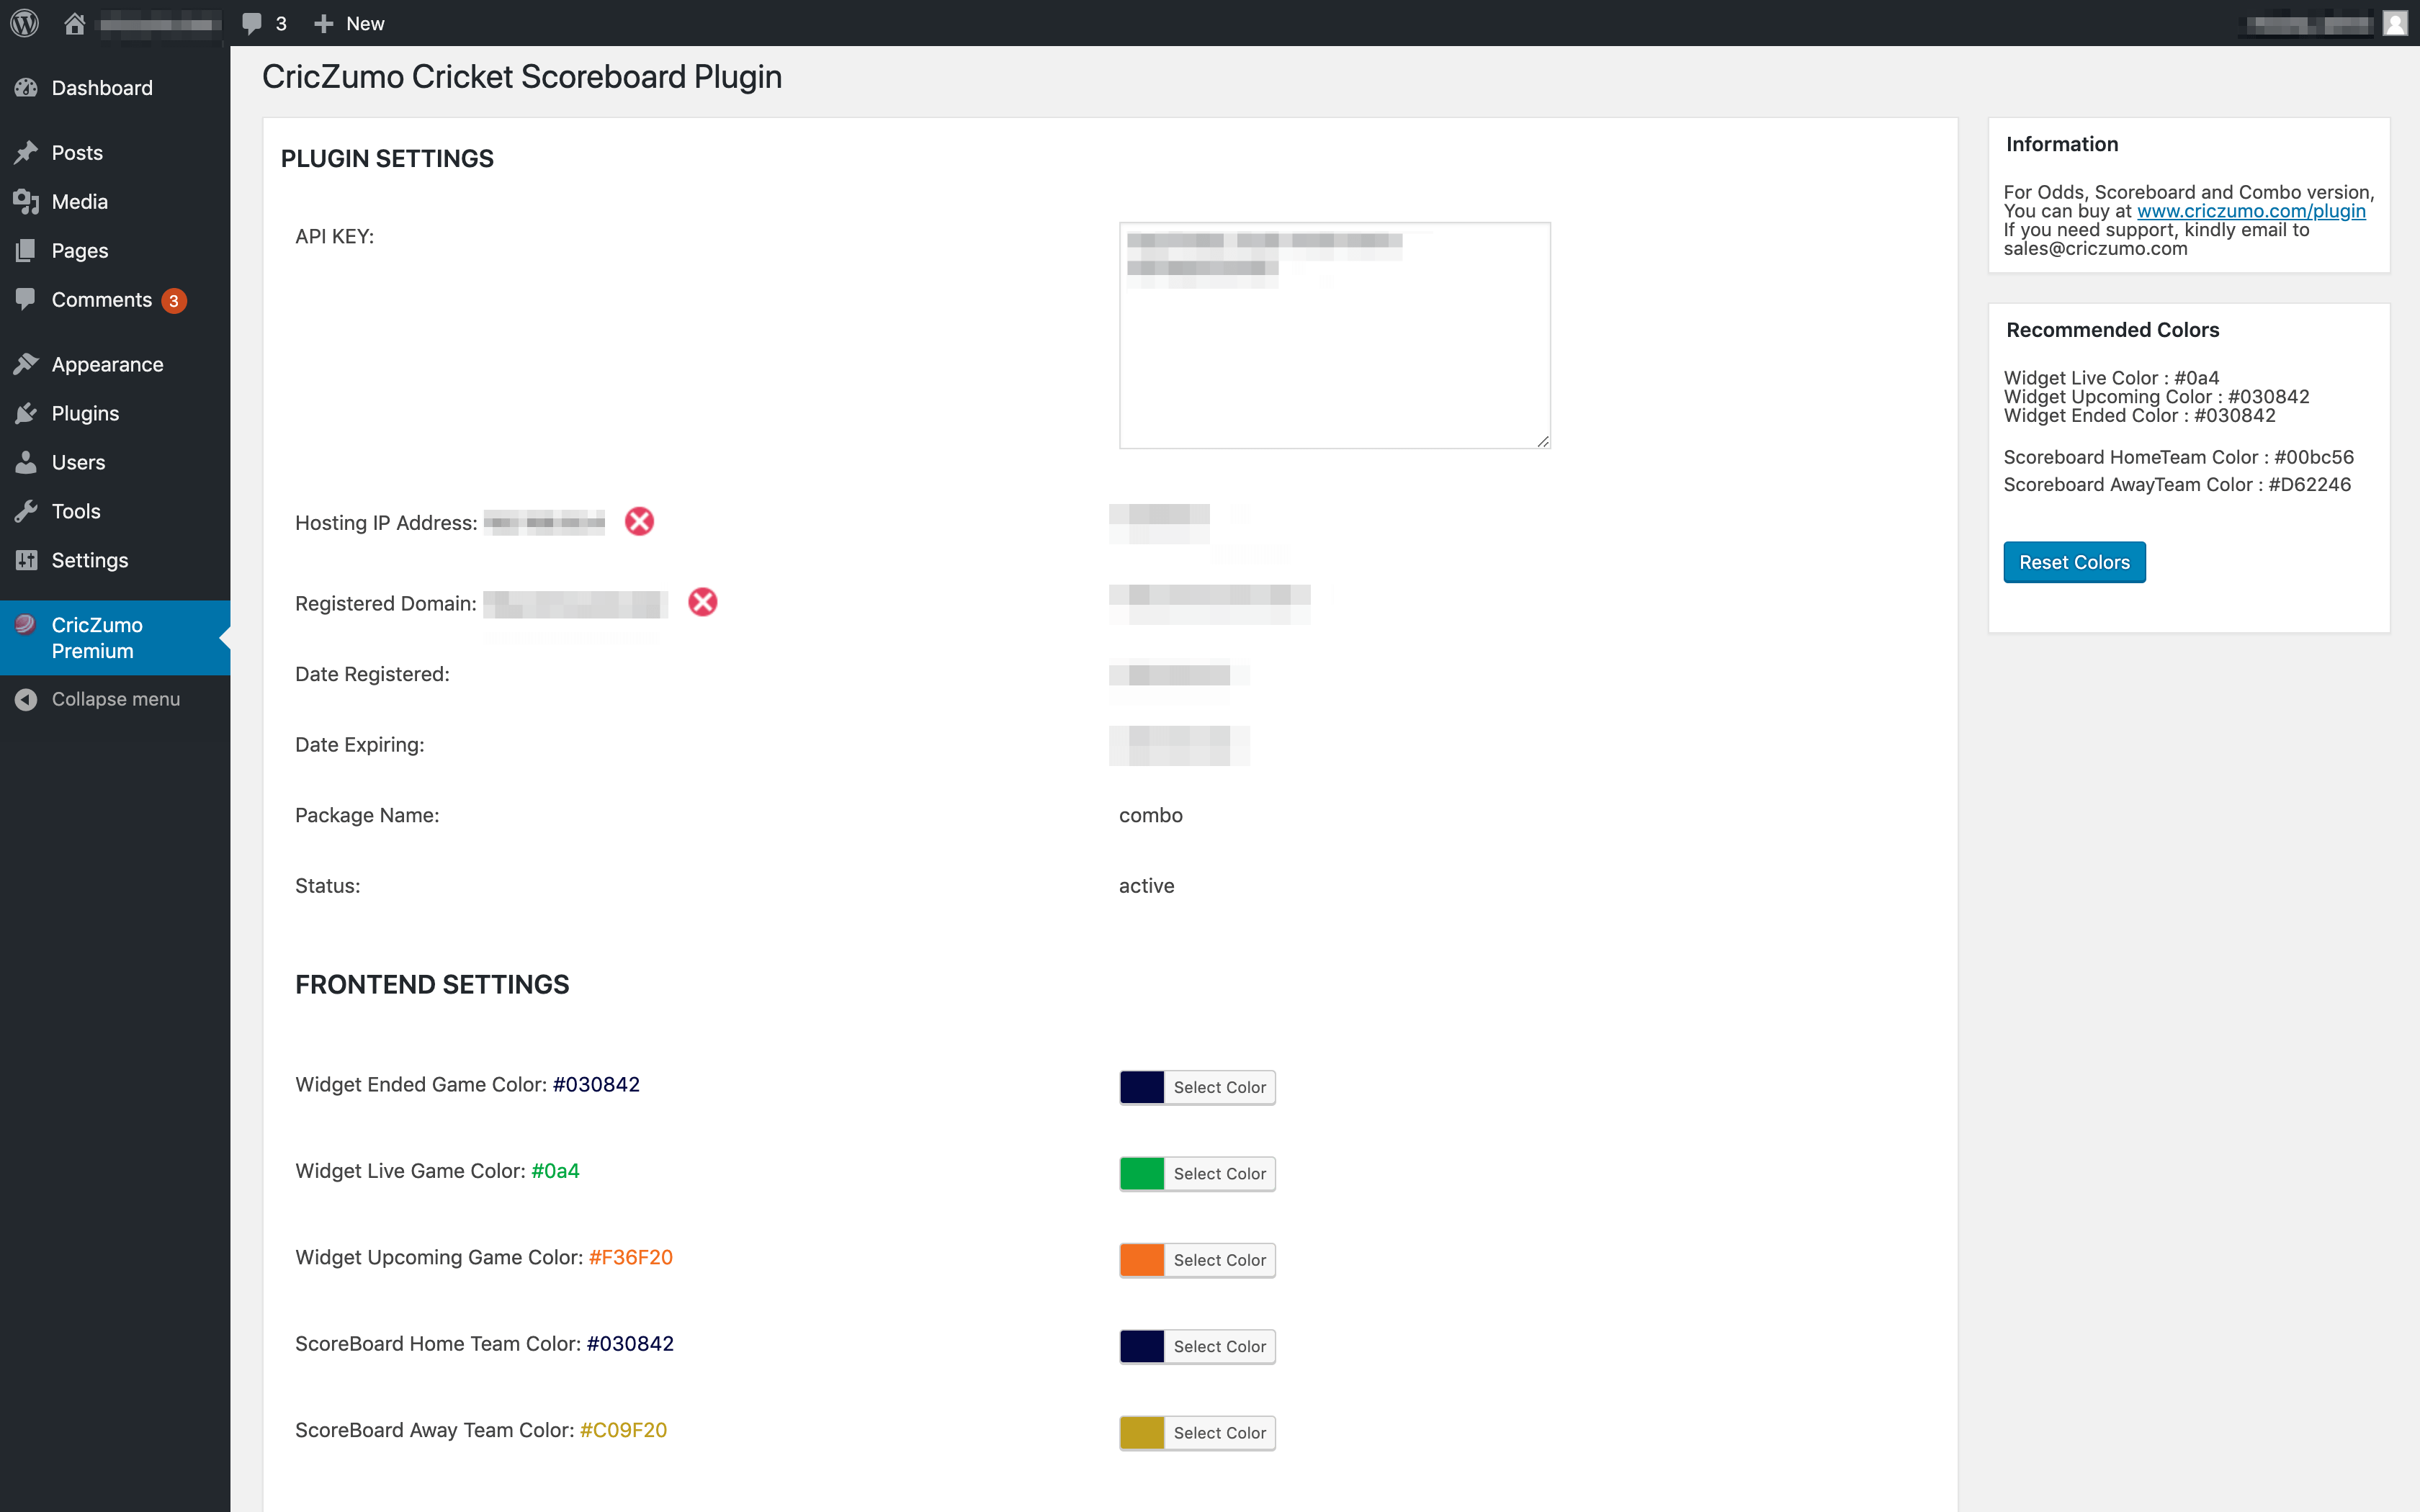Image resolution: width=2420 pixels, height=1512 pixels.
Task: Click the Settings sliders icon
Action: point(26,560)
